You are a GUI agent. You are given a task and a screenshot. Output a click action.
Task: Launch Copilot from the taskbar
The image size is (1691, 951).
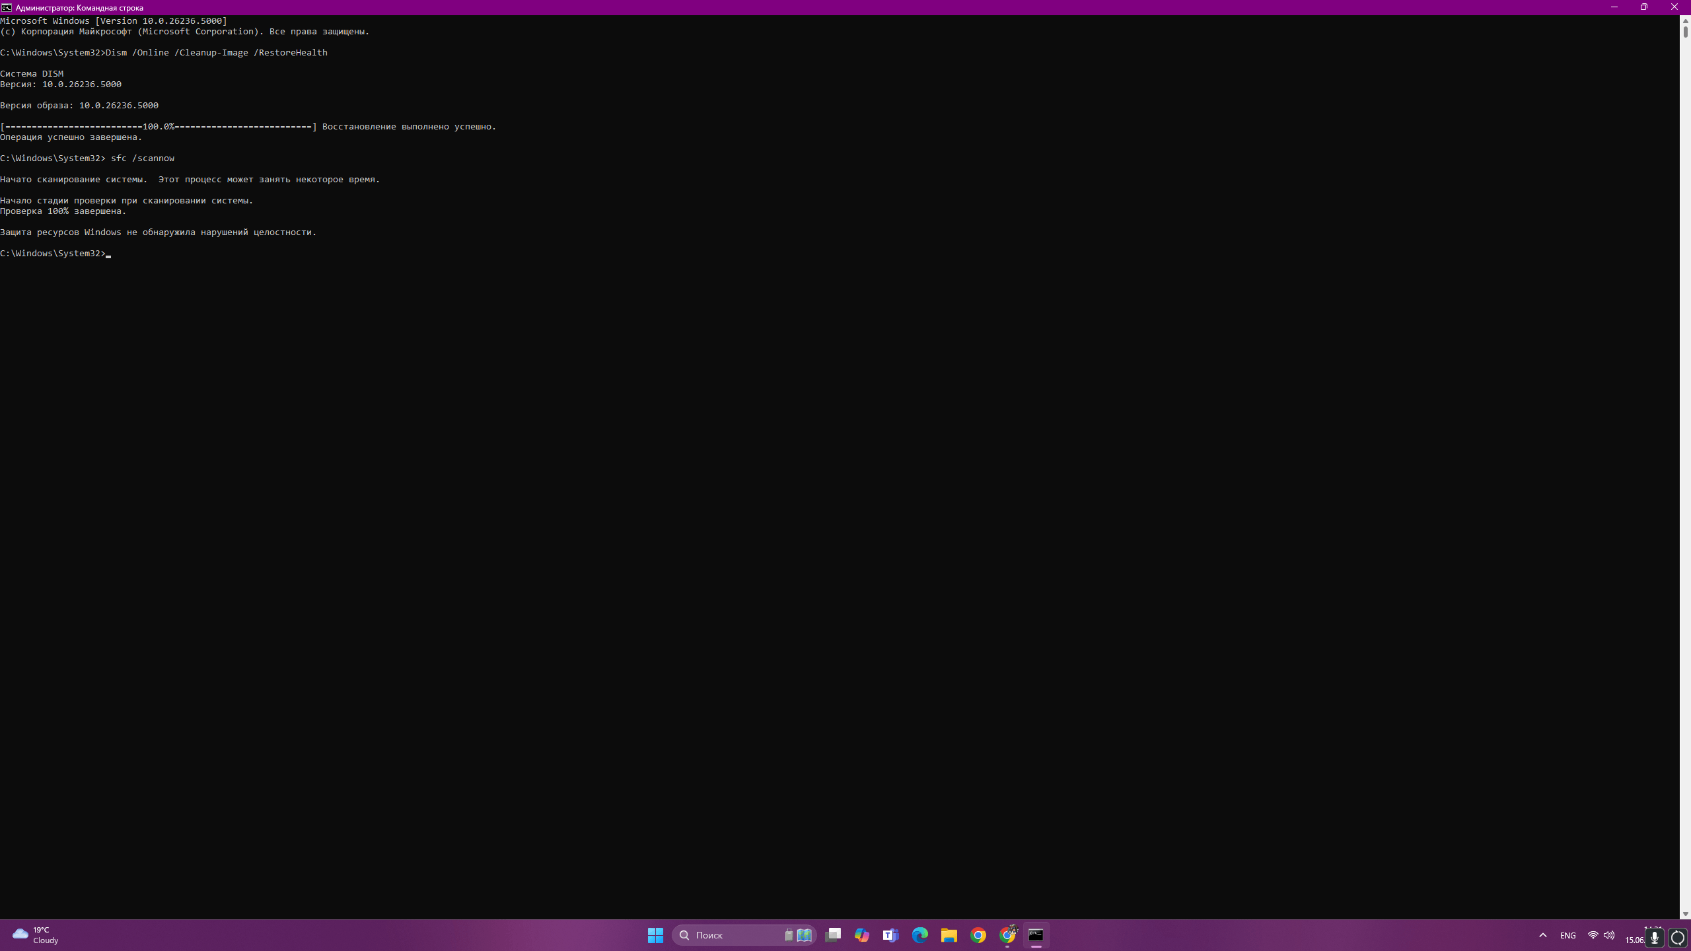(x=862, y=935)
